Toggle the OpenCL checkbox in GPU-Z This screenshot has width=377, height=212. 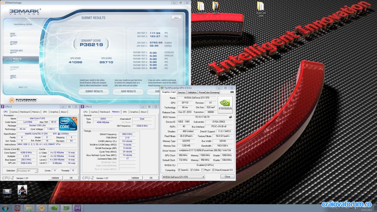(x=179, y=170)
